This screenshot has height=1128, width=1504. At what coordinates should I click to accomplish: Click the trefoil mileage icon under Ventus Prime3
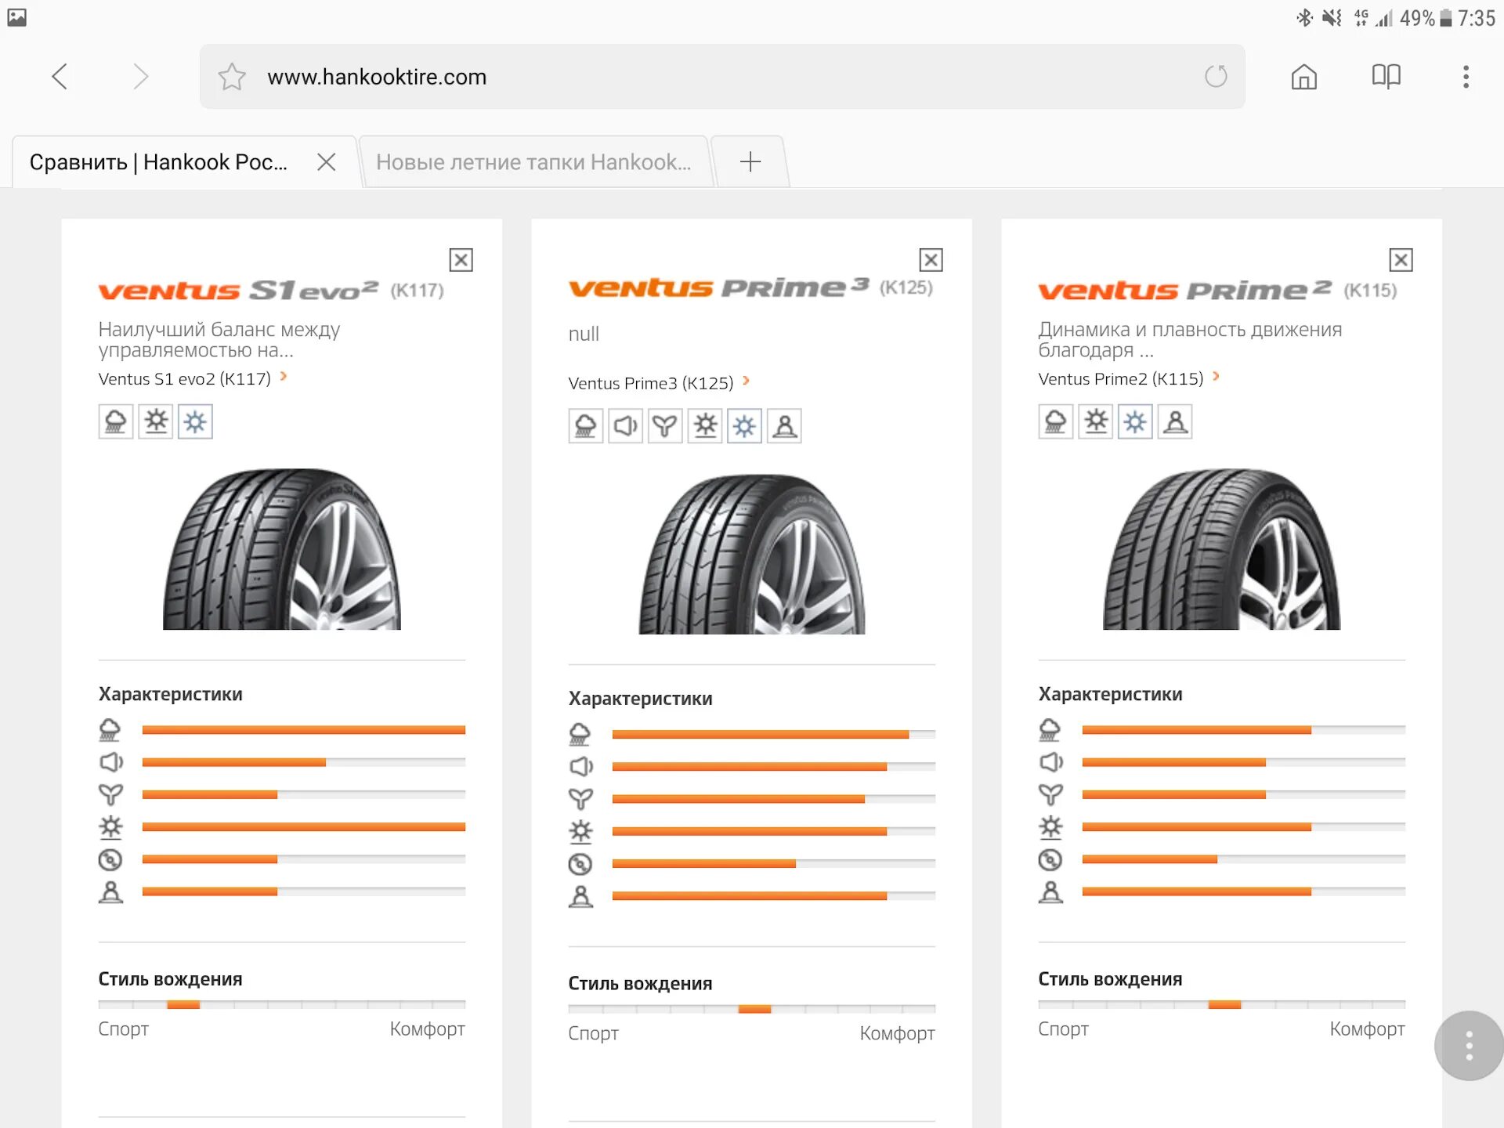[x=665, y=425]
